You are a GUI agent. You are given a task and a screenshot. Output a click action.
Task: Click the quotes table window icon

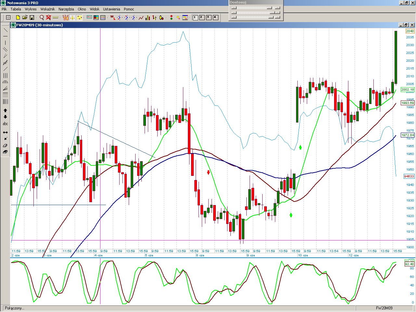click(89, 18)
